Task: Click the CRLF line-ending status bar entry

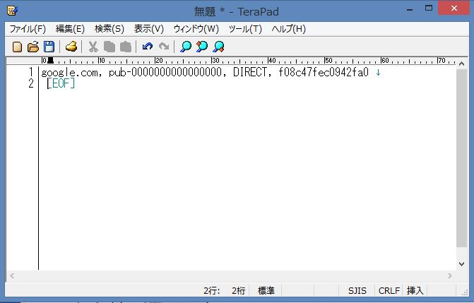Action: 389,291
